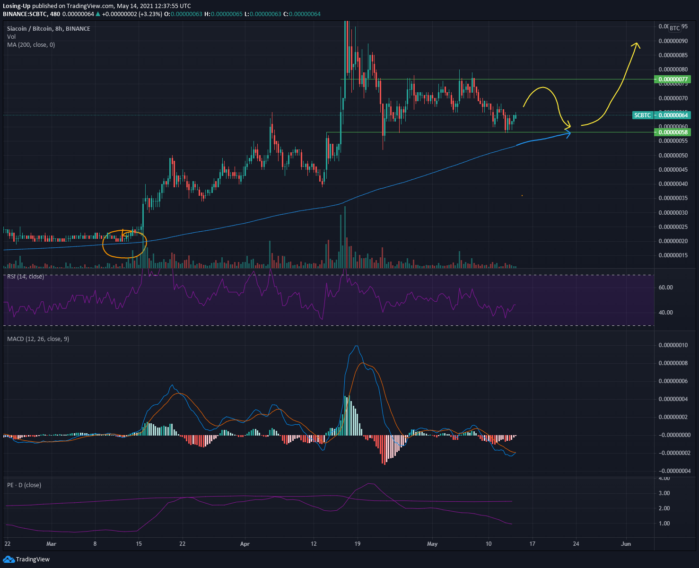Open the RSI (14, close) indicator label
699x568 pixels.
25,276
